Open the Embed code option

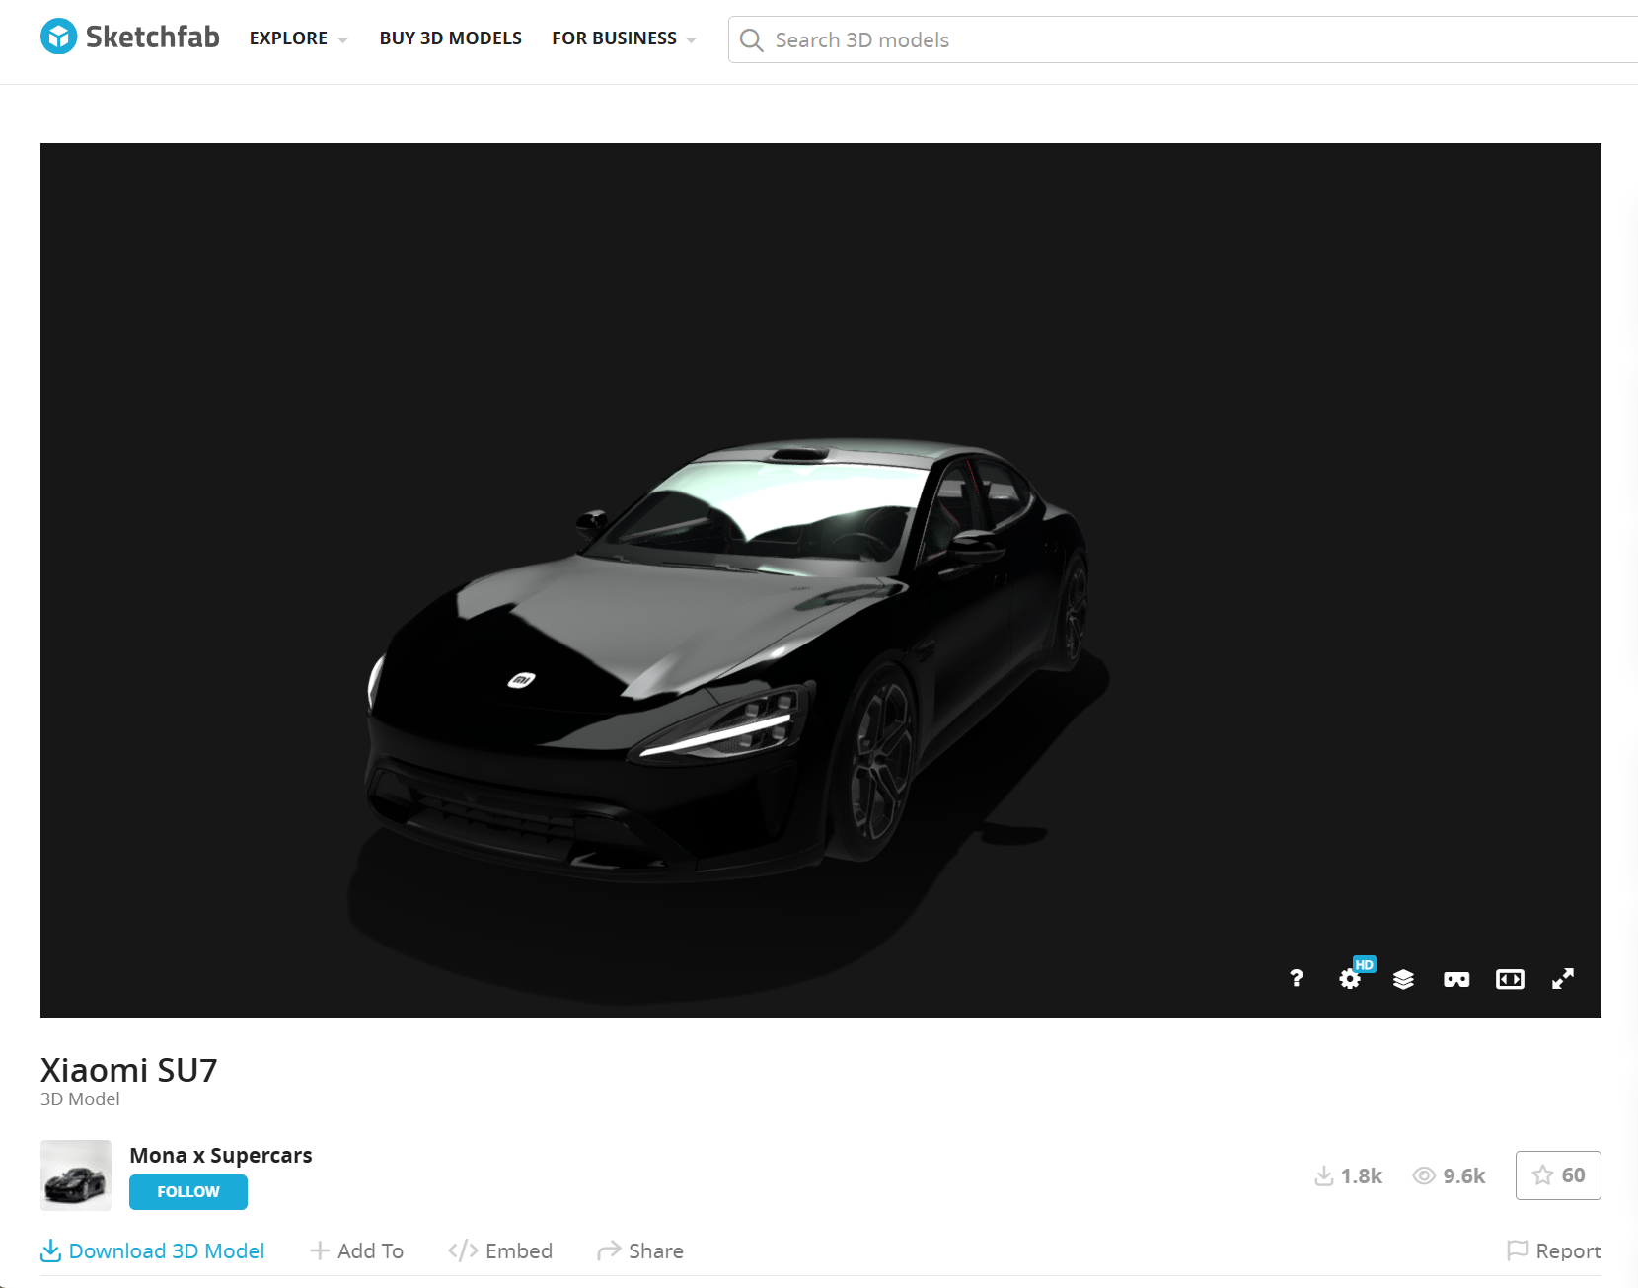point(500,1251)
